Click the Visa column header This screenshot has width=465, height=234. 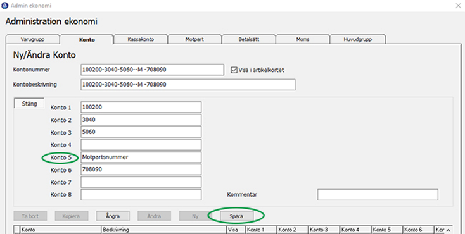236,230
